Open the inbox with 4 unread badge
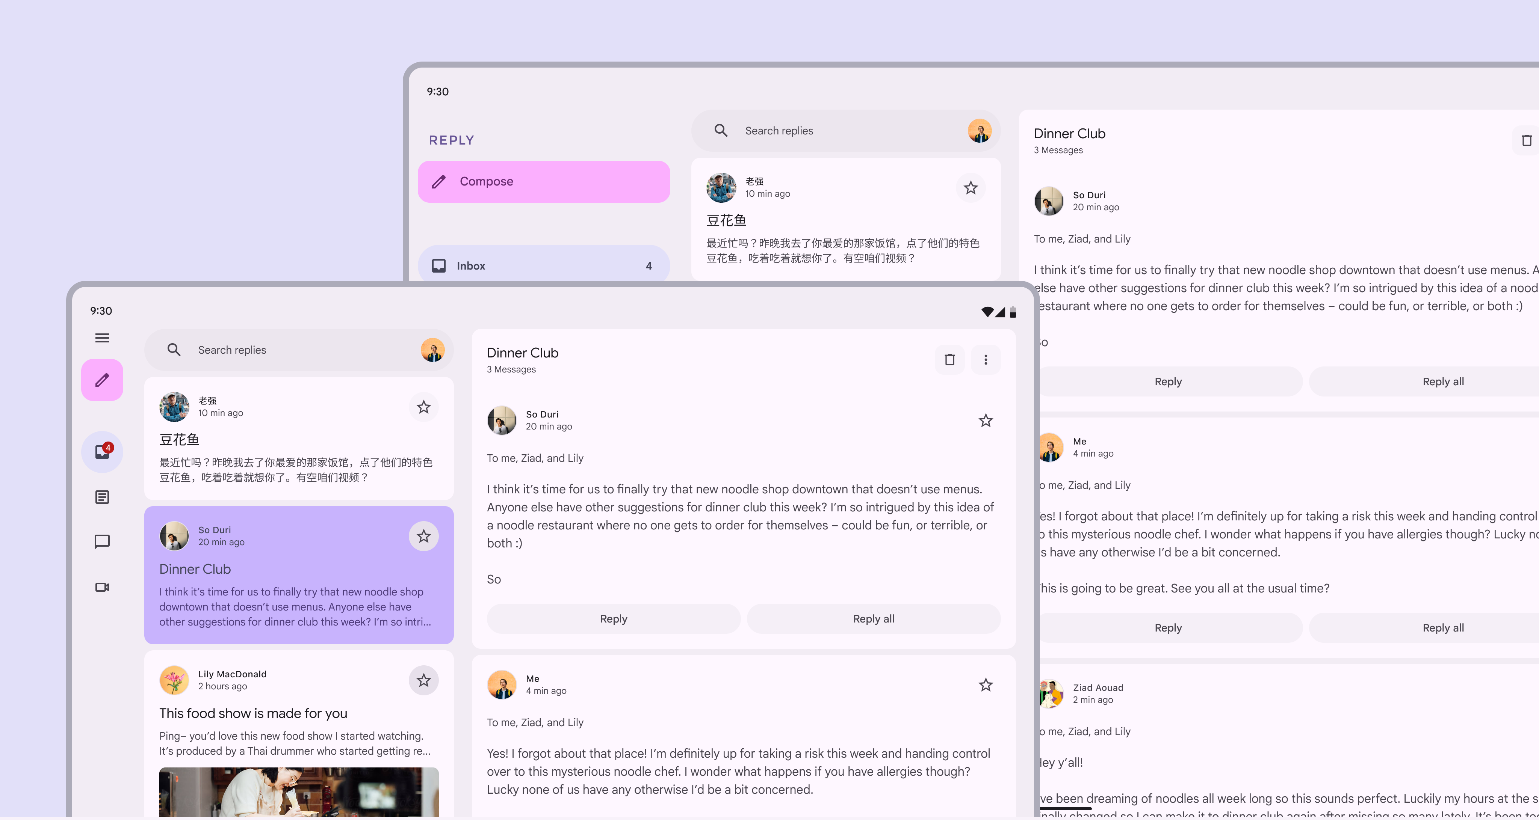The height and width of the screenshot is (820, 1539). (x=102, y=452)
